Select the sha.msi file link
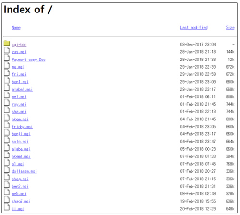The width and height of the screenshot is (240, 215). 19,112
